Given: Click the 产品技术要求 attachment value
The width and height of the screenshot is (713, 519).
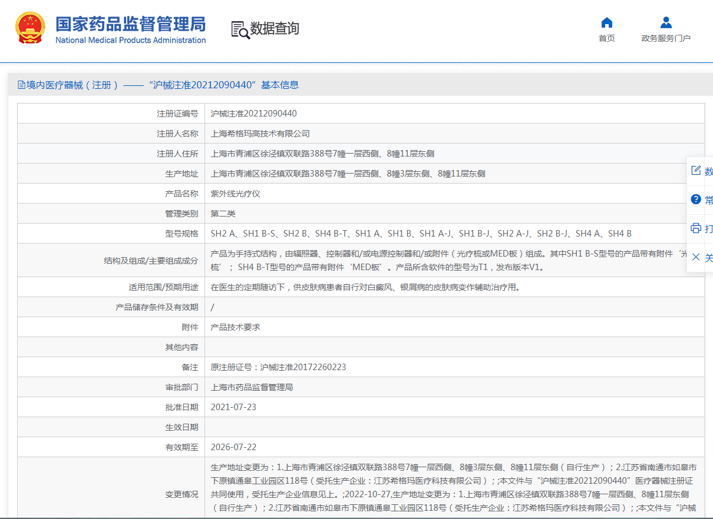Looking at the screenshot, I should 235,327.
